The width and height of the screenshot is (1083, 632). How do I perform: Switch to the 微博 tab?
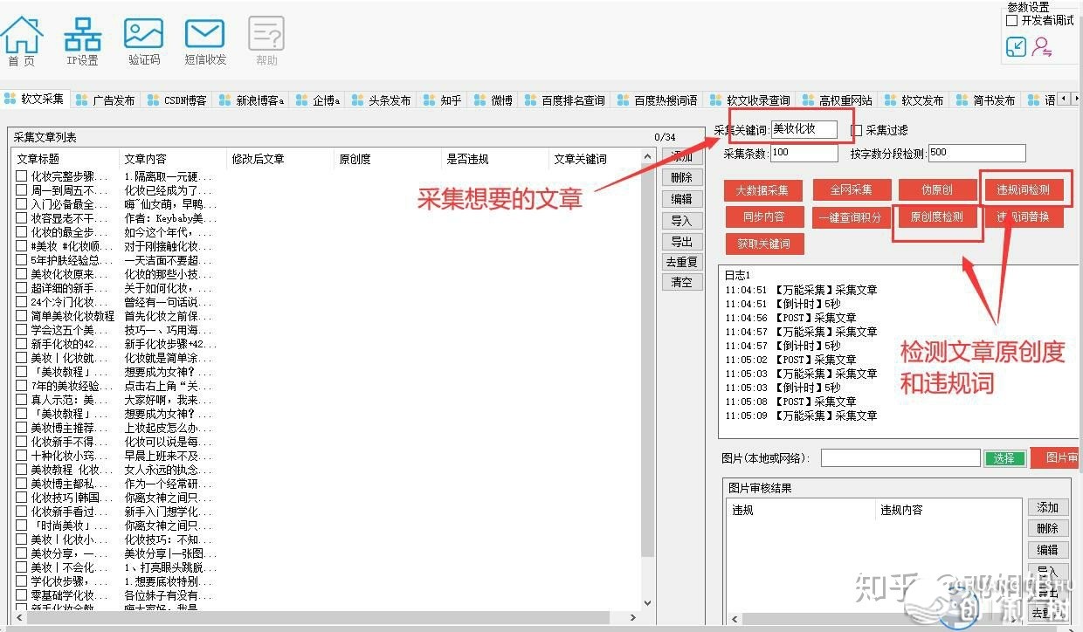(493, 100)
